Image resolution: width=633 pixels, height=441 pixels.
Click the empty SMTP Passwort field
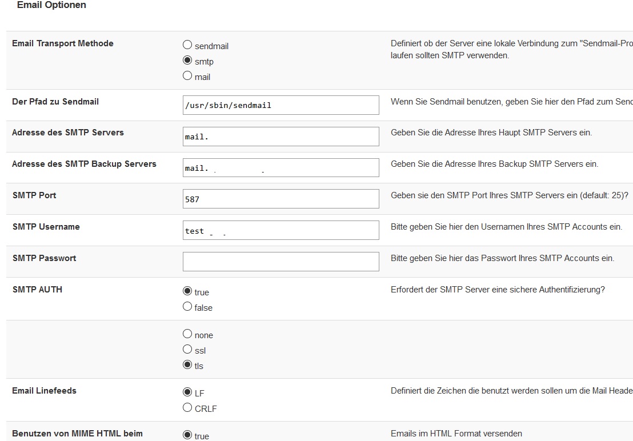point(281,262)
